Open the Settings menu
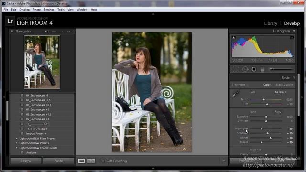Screen dimensions: 306x172 pyautogui.click(x=49, y=10)
